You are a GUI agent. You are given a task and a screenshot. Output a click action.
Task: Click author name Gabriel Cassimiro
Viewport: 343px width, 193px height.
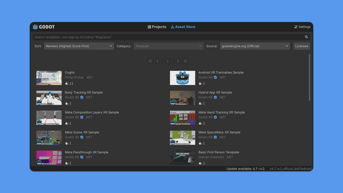click(211, 157)
